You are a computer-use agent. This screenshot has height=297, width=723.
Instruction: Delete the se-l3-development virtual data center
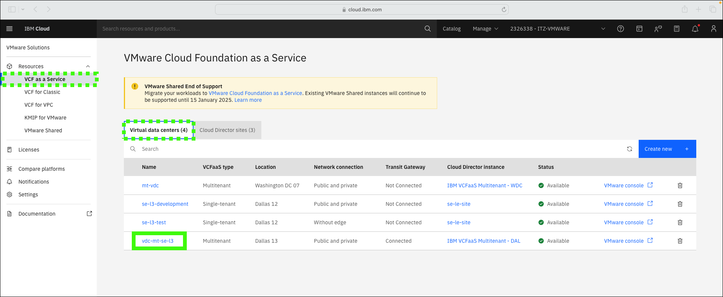680,204
